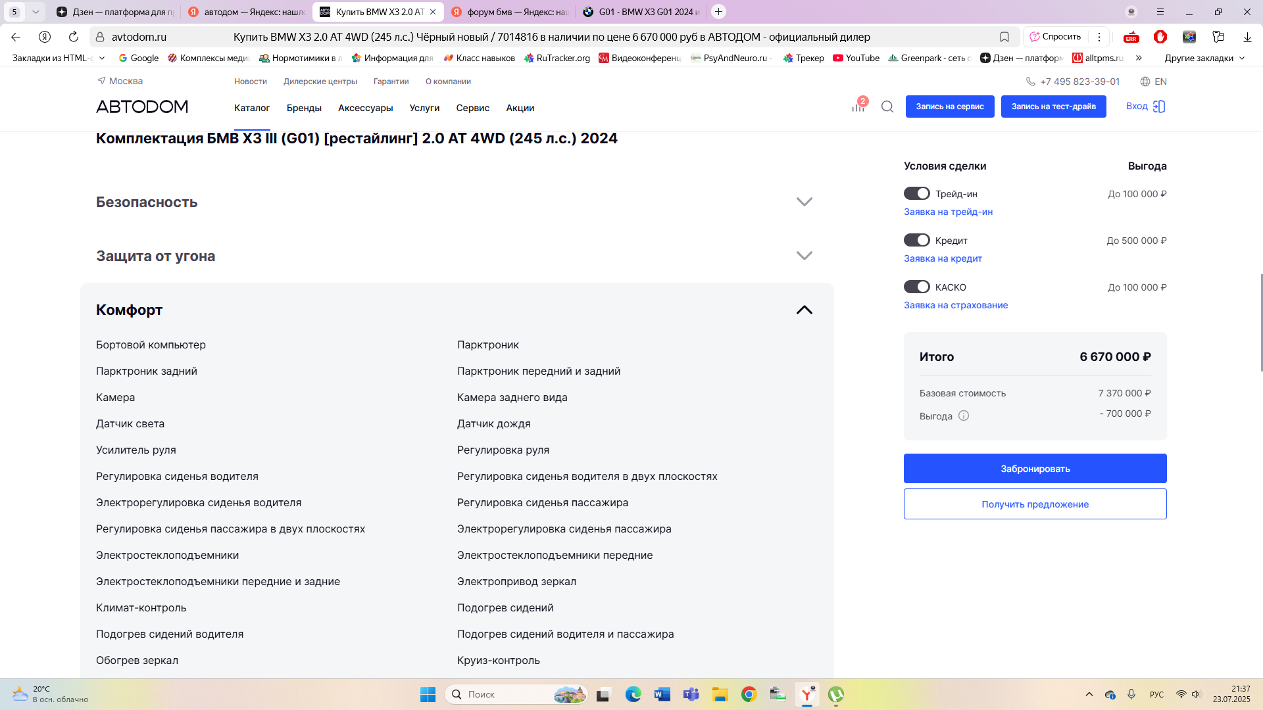Collapse the Комфорт section chevron
The height and width of the screenshot is (710, 1263).
tap(805, 310)
